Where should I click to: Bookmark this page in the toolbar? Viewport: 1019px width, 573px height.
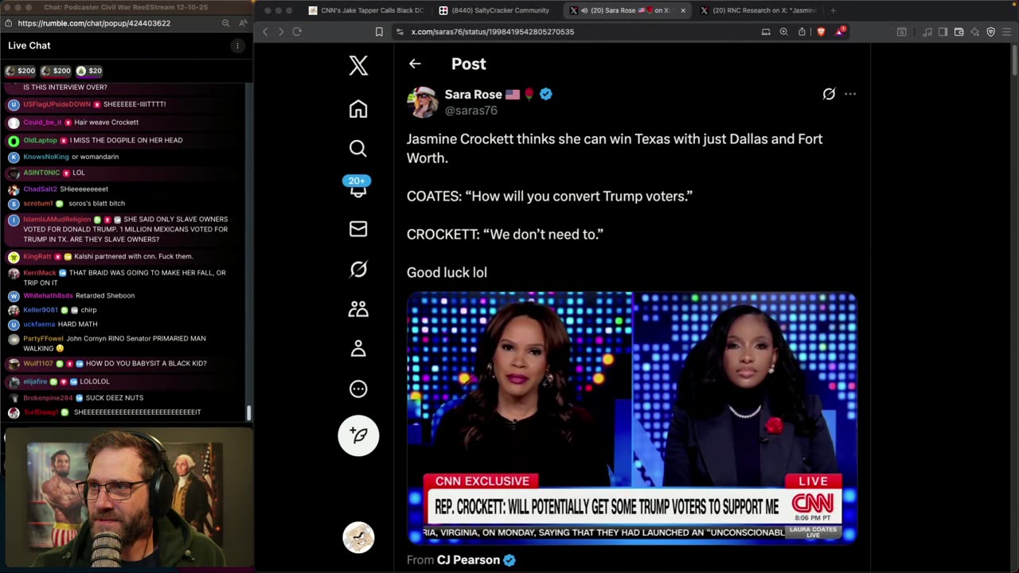click(x=379, y=32)
